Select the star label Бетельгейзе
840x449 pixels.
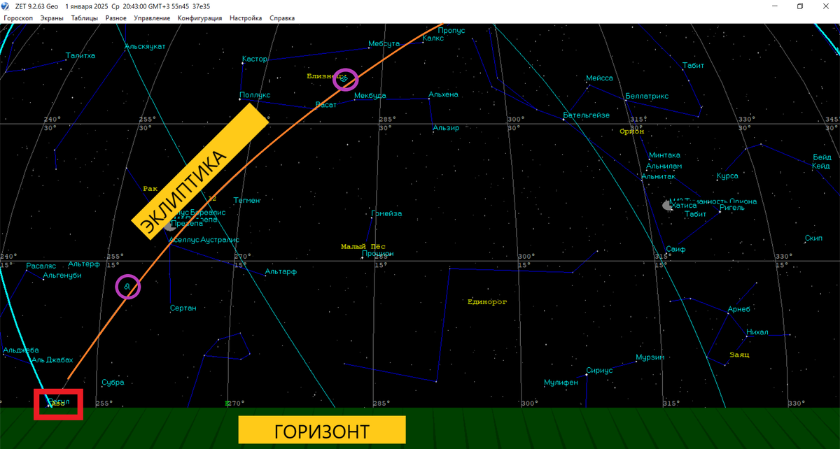[587, 115]
